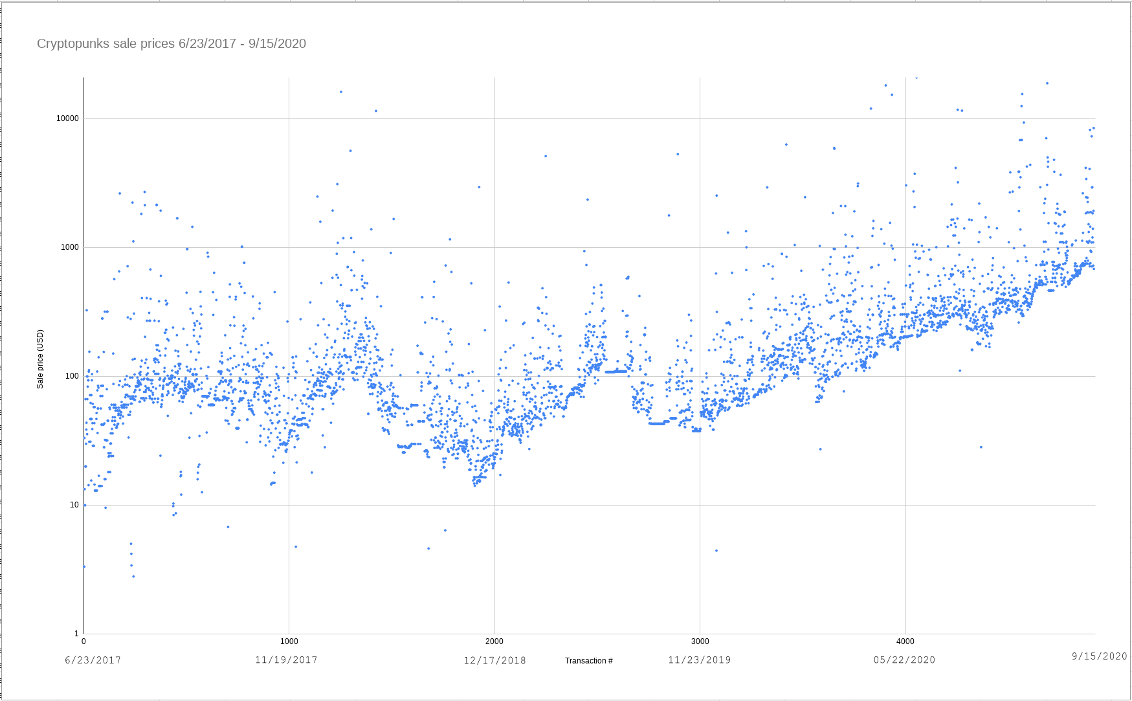The width and height of the screenshot is (1132, 701).
Task: Click the y-axis value 100
Action: pos(71,376)
